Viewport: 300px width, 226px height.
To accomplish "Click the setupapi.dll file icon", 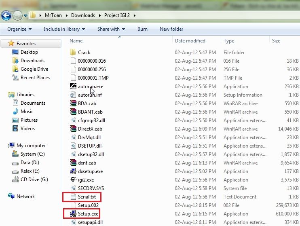I will pyautogui.click(x=73, y=222).
